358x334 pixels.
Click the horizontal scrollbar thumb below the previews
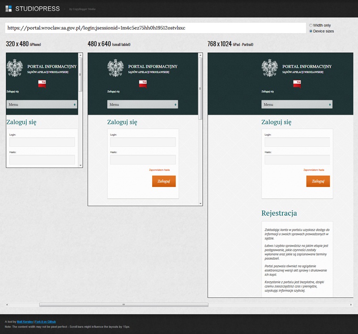click(x=124, y=304)
